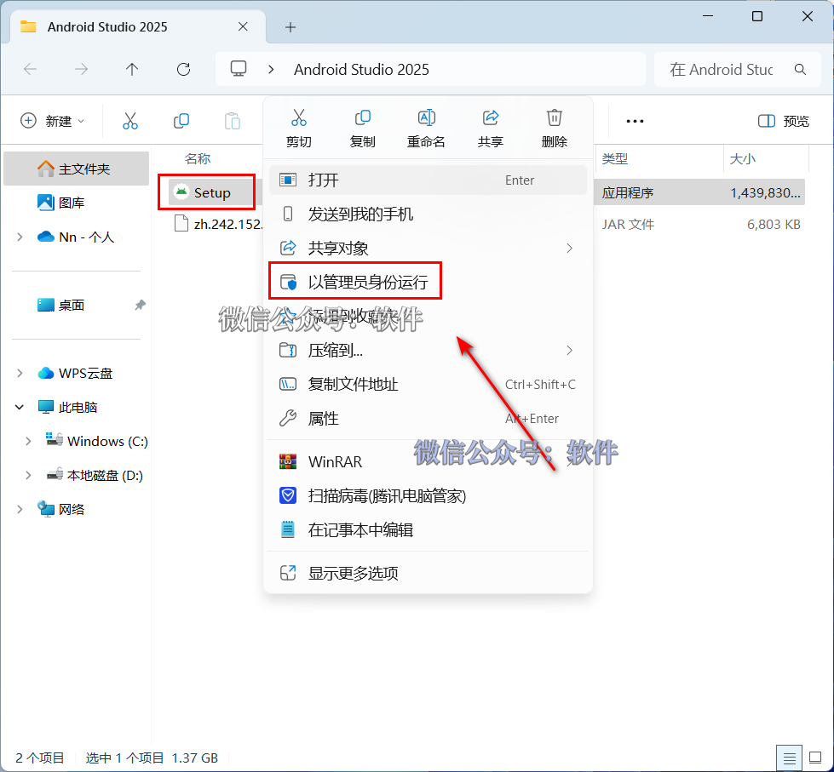
Task: Refresh the current folder
Action: coord(183,69)
